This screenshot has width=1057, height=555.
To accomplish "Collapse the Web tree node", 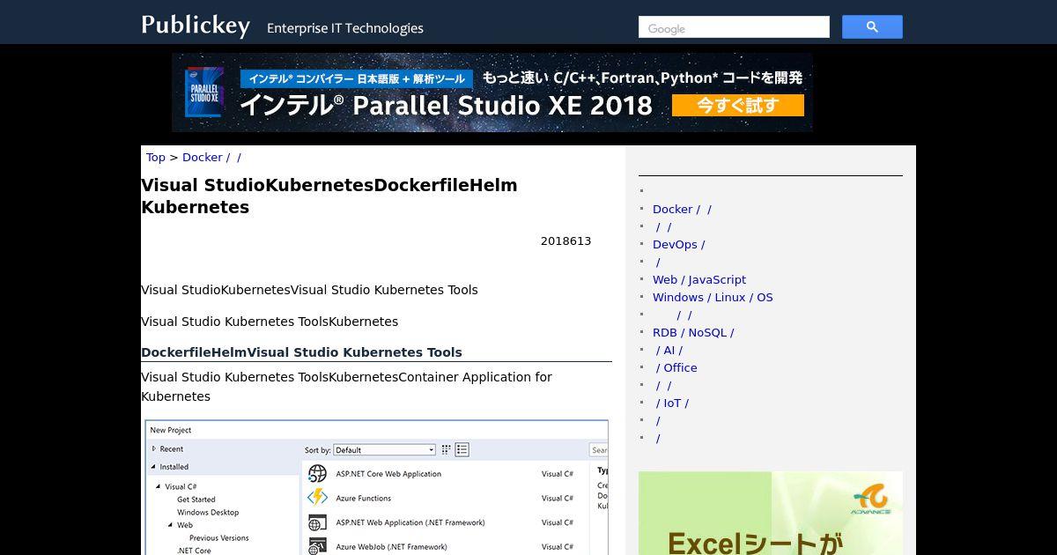I will 171,525.
